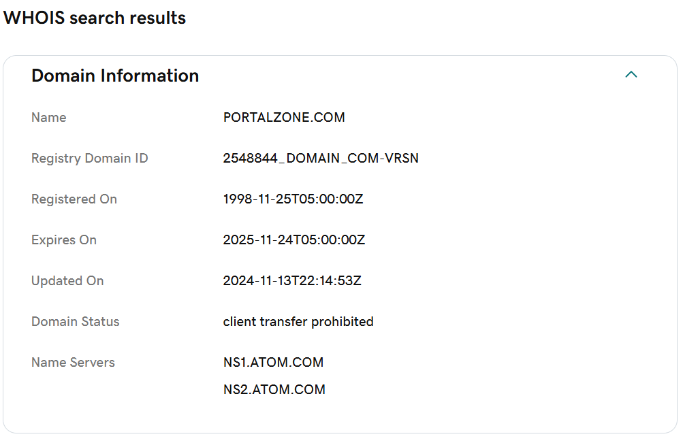The width and height of the screenshot is (683, 443).
Task: Click the Updated On label
Action: [x=67, y=281]
